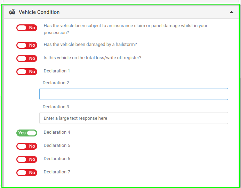Toggle the hailstorm damage switch
This screenshot has width=241, height=188.
coord(27,45)
